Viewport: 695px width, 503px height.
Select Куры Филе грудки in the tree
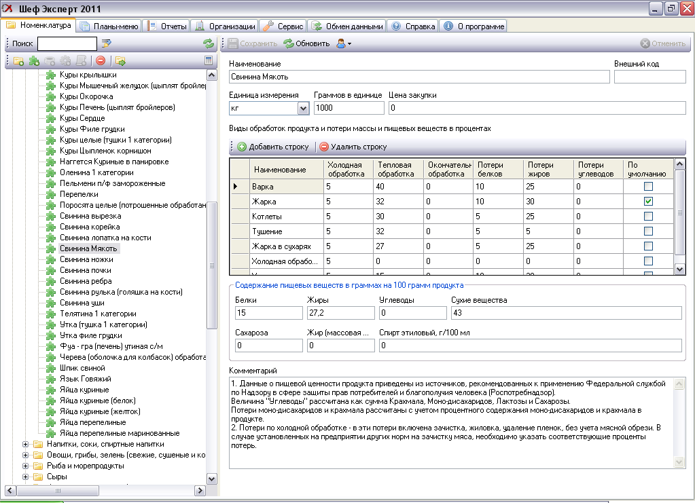pyautogui.click(x=92, y=129)
